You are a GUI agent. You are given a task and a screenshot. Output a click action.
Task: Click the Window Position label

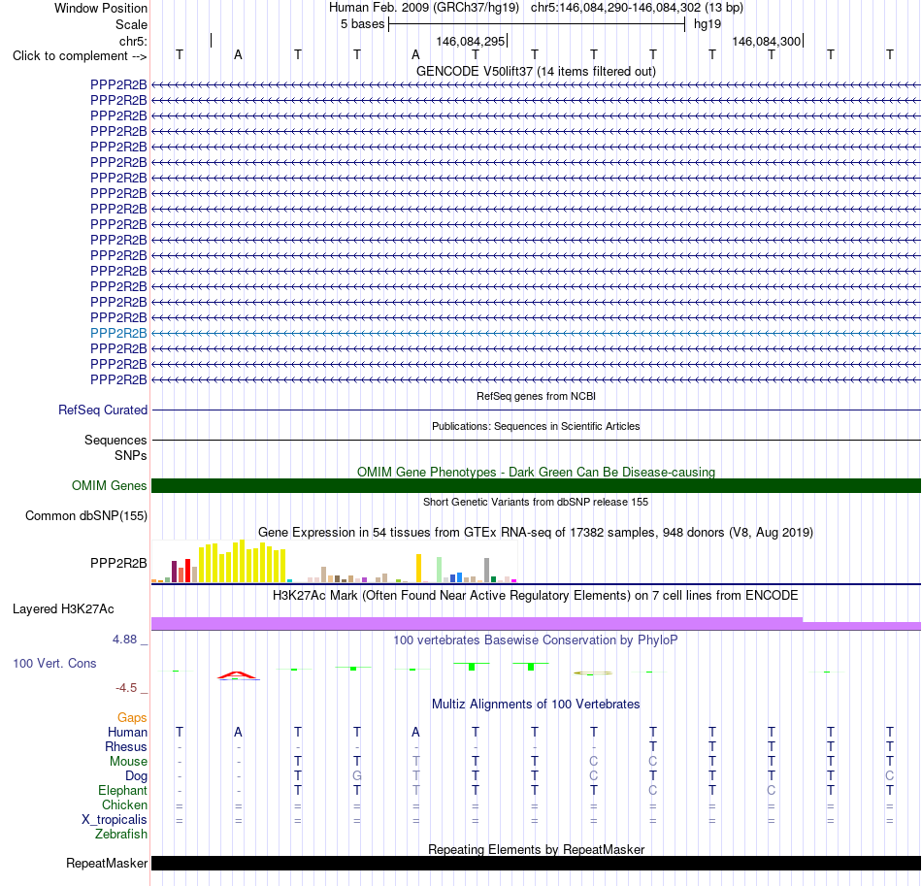tap(101, 8)
